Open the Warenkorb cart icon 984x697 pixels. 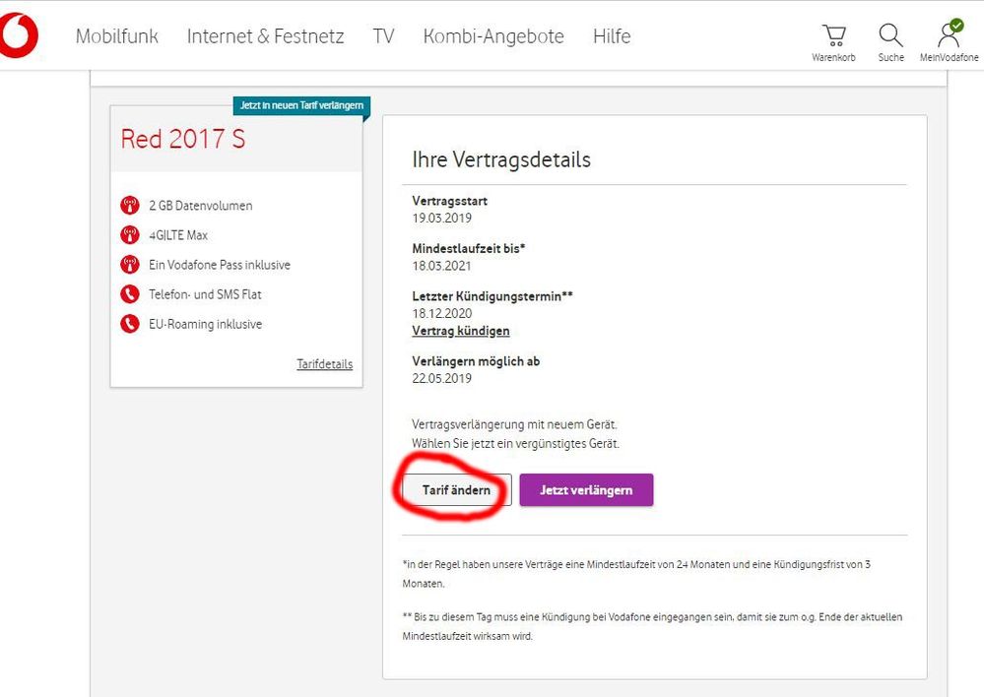tap(834, 35)
